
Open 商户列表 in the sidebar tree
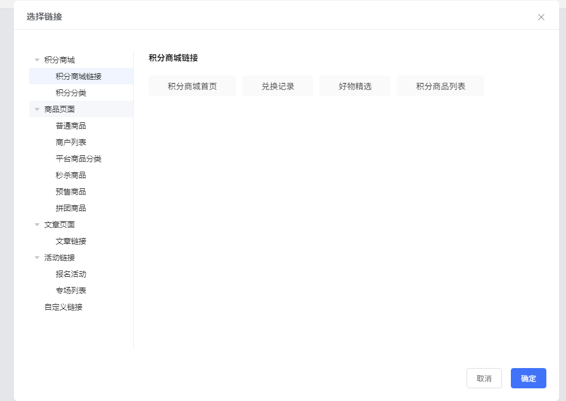click(x=71, y=143)
